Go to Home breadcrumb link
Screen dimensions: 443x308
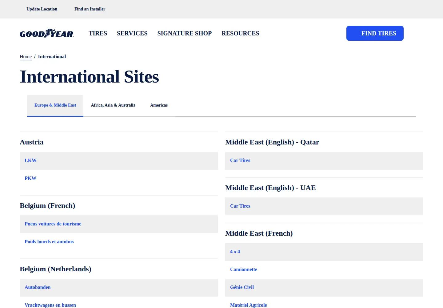(x=26, y=57)
